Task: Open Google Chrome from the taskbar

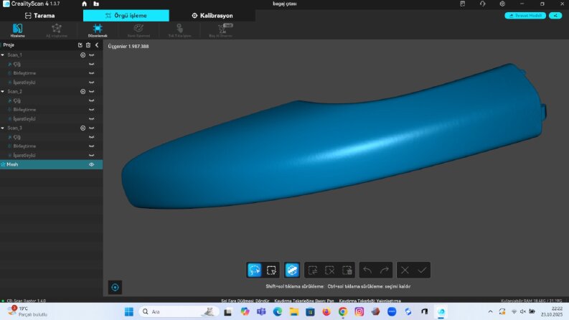Action: 343,311
